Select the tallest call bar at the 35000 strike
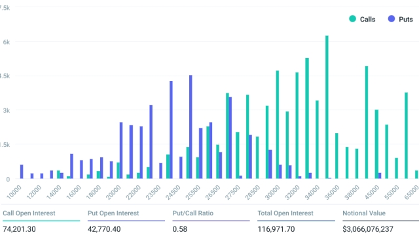Screen dimensions: 419x235 click(327, 107)
